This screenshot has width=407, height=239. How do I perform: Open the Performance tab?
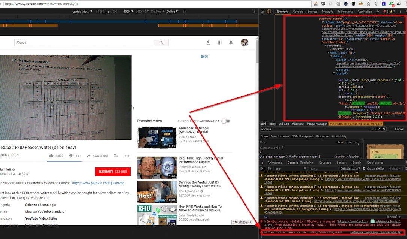[345, 12]
